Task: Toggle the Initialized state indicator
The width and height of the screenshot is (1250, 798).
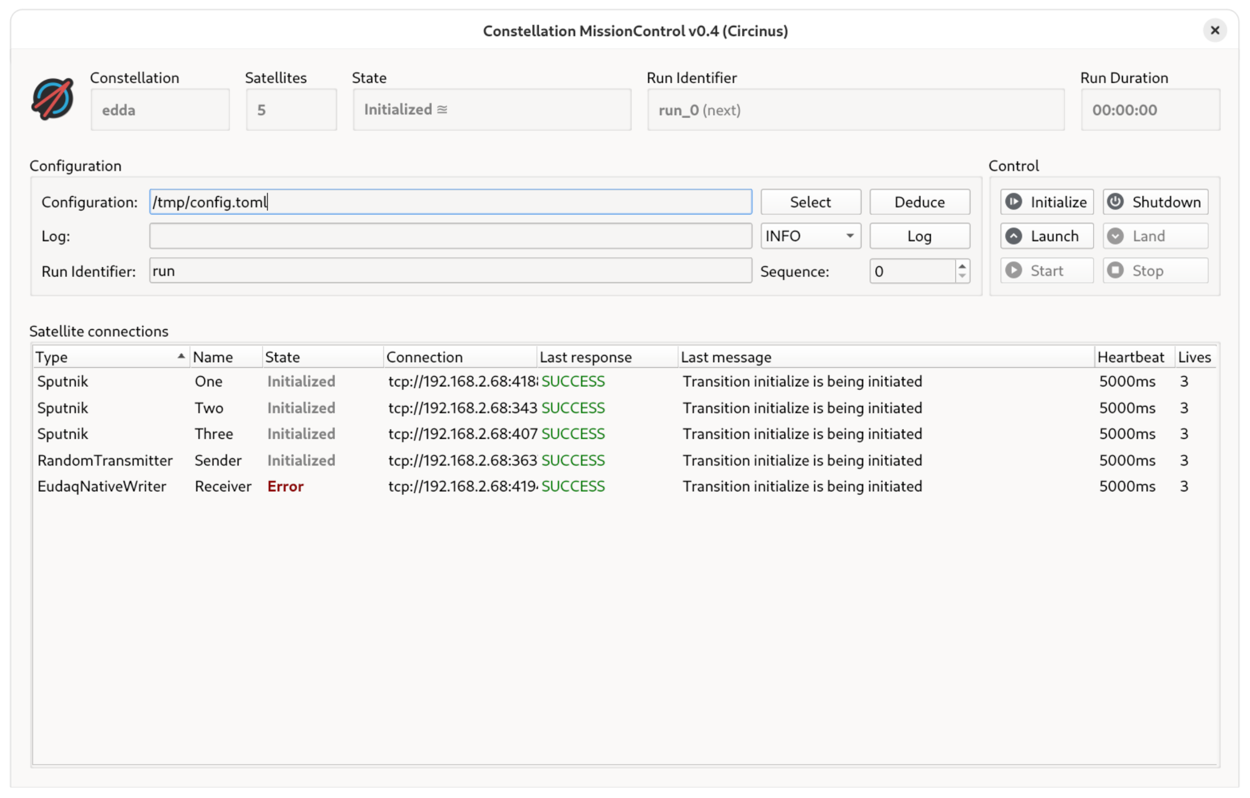Action: pos(496,109)
